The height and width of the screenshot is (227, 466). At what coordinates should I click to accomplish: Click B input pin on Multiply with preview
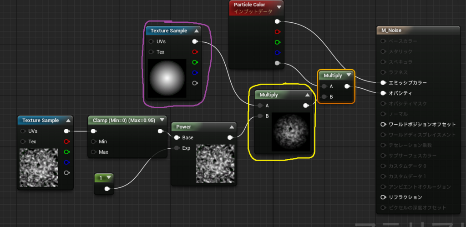260,116
